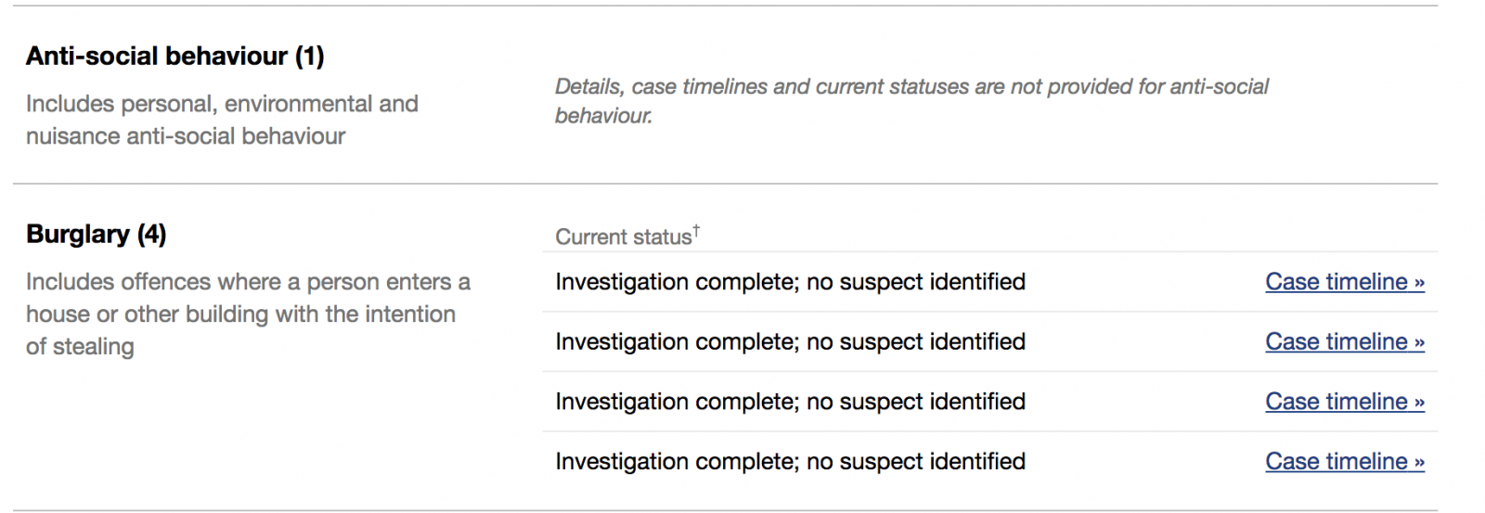
Task: Open the third burglary Case timeline link
Action: click(1344, 402)
